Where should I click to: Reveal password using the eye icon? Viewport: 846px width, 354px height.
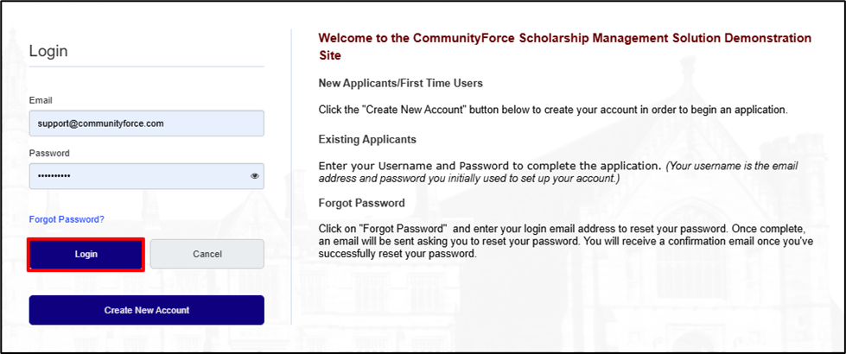pos(255,175)
